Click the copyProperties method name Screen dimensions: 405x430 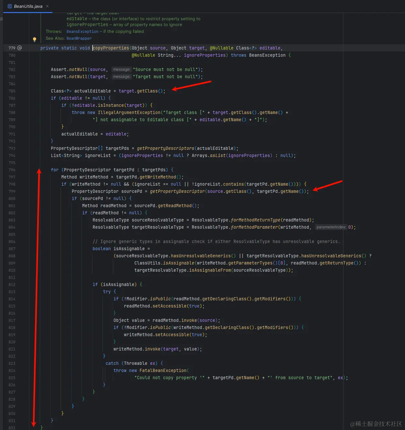(x=111, y=48)
